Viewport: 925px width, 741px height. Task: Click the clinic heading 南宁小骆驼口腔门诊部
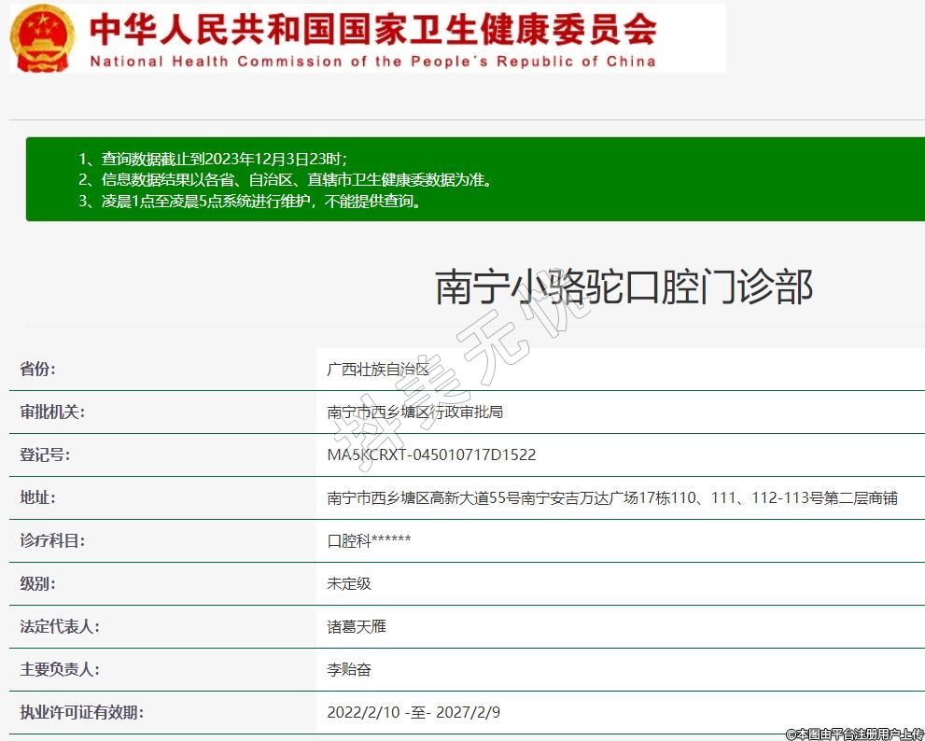[624, 287]
